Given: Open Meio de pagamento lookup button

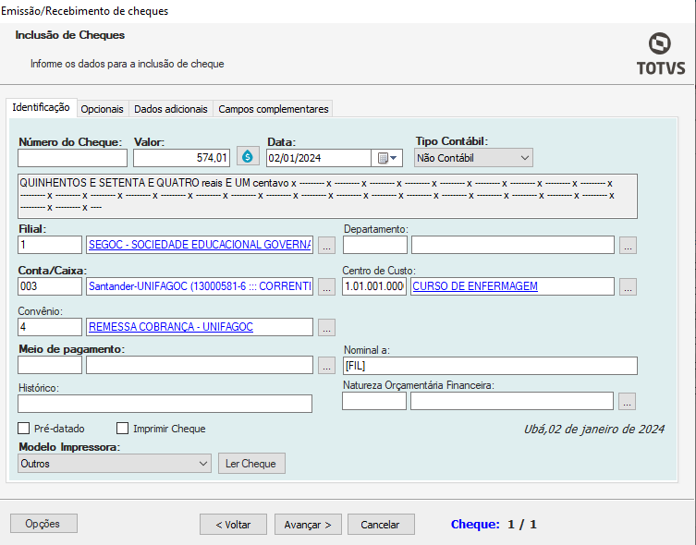Looking at the screenshot, I should pyautogui.click(x=326, y=365).
